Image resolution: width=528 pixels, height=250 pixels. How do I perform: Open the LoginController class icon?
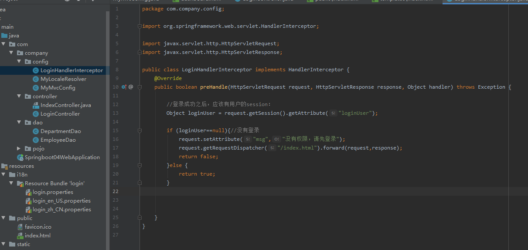36,114
